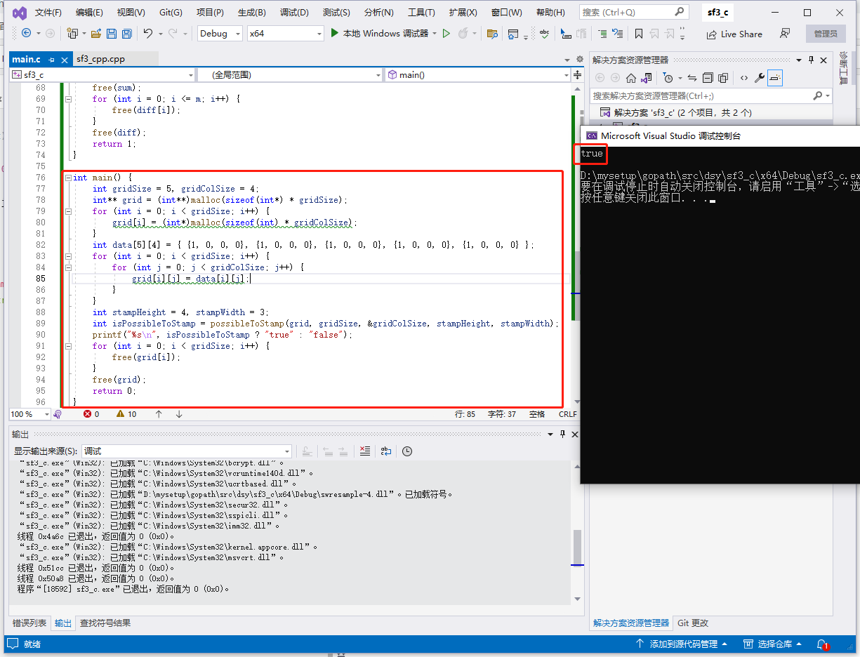Click the Collapse All icon in Solution Explorer
Viewport: 860px width, 657px height.
click(708, 78)
